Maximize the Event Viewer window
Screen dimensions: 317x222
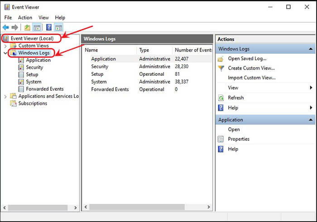288,7
